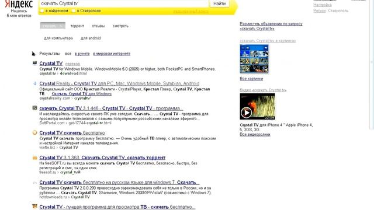Click 'Все картинки' link
This screenshot has width=374, height=210.
[x=251, y=79]
